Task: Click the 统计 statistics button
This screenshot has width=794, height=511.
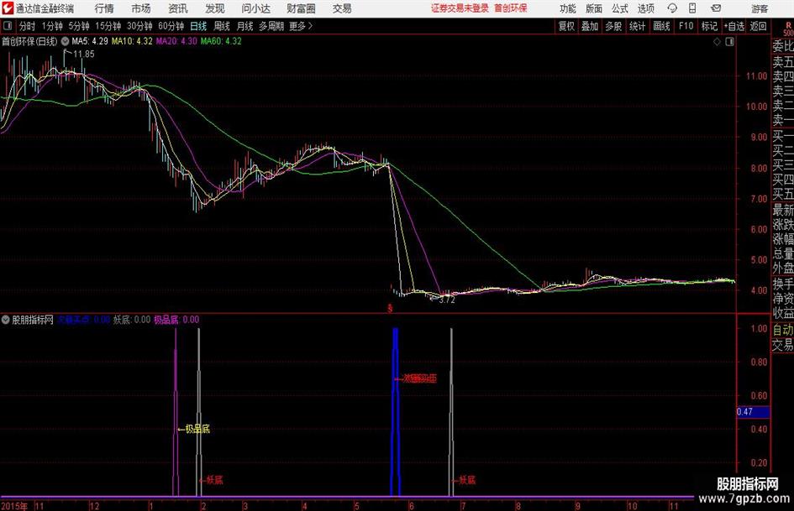Action: click(x=638, y=26)
